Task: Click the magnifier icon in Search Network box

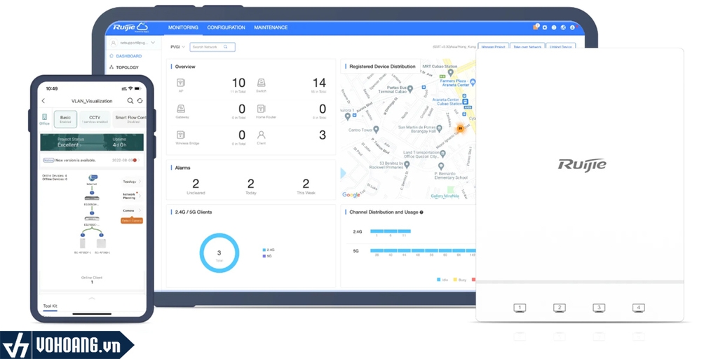Action: [x=225, y=47]
